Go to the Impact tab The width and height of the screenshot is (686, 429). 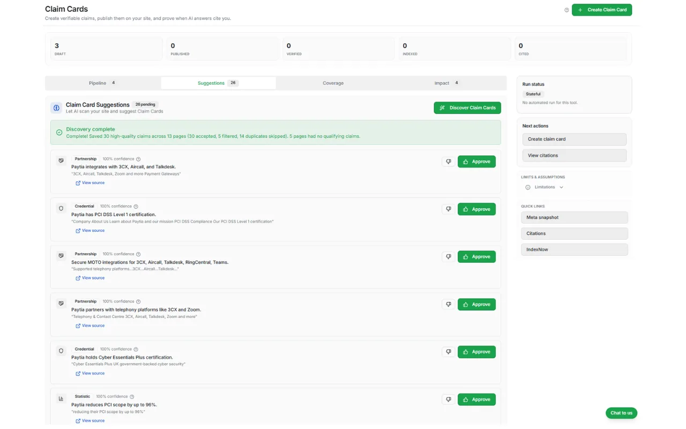point(448,83)
